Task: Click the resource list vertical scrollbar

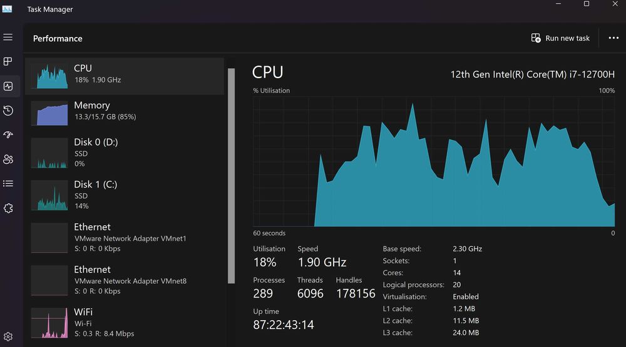Action: 231,176
